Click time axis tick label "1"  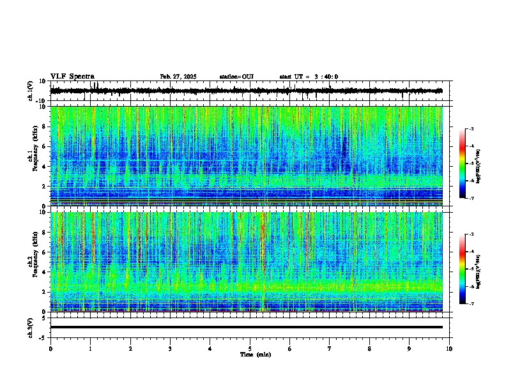coord(90,349)
